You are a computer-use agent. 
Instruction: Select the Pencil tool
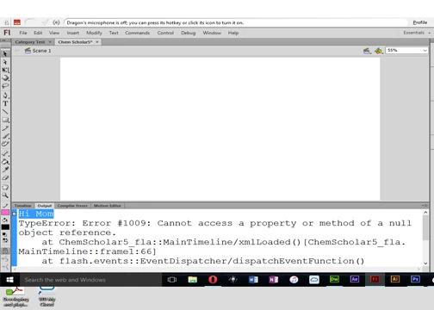coord(5,128)
